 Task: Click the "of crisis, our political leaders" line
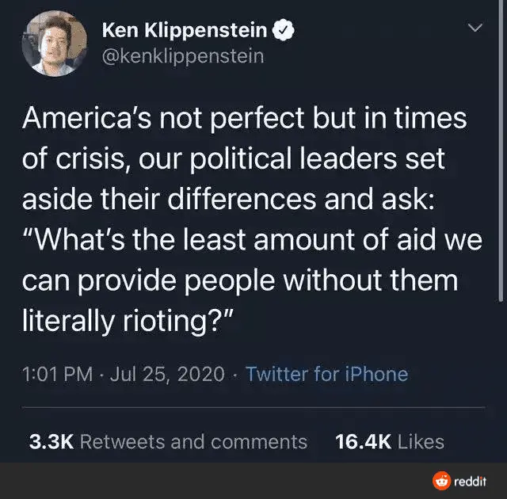coord(234,159)
